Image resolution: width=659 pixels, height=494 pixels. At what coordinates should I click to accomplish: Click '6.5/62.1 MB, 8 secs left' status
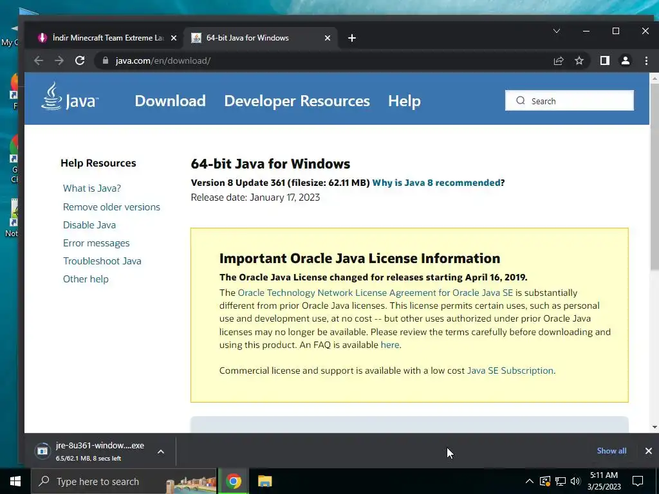coord(88,458)
